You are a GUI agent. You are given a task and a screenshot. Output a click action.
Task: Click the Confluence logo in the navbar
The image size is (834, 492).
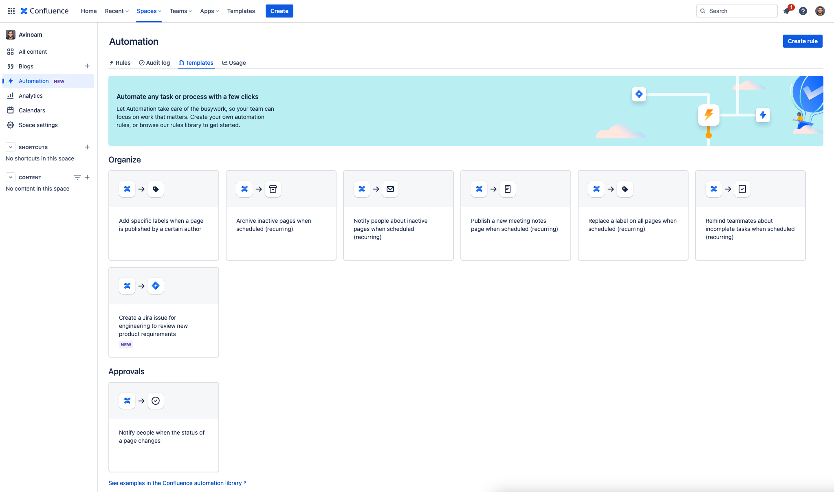[x=44, y=11]
